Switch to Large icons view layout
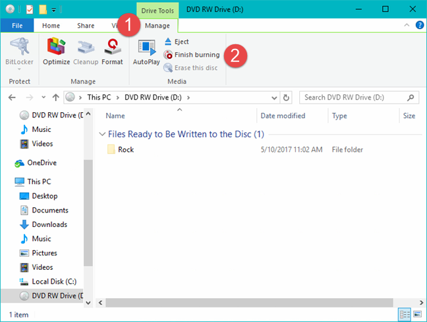427x322 pixels. point(418,315)
